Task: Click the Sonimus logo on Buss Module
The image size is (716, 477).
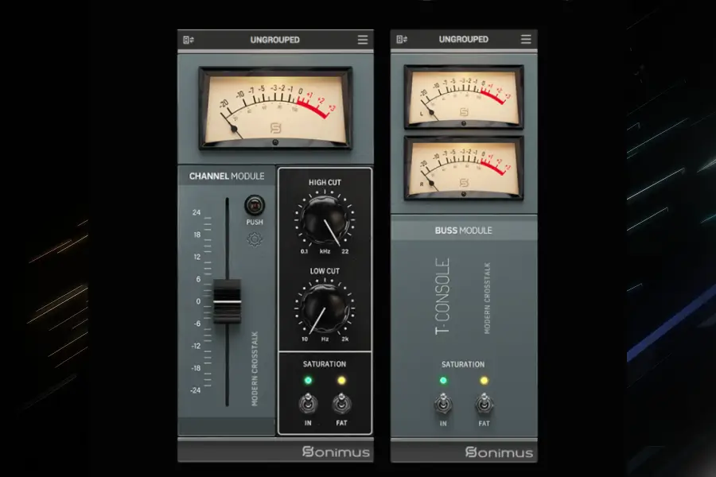Action: 499,452
